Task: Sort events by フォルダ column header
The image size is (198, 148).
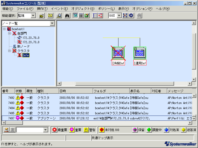Action: (x=111, y=91)
